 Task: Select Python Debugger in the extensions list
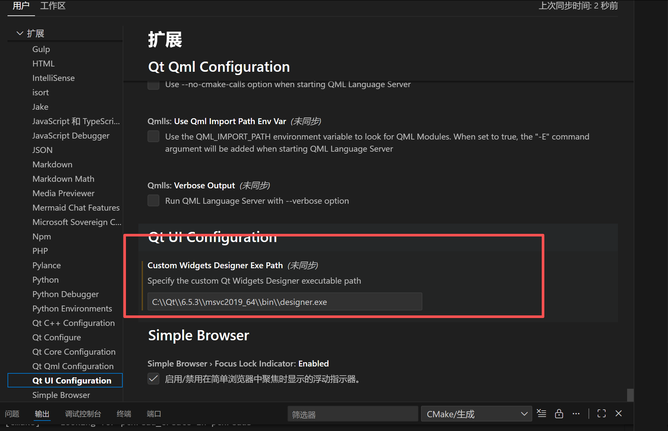[65, 294]
